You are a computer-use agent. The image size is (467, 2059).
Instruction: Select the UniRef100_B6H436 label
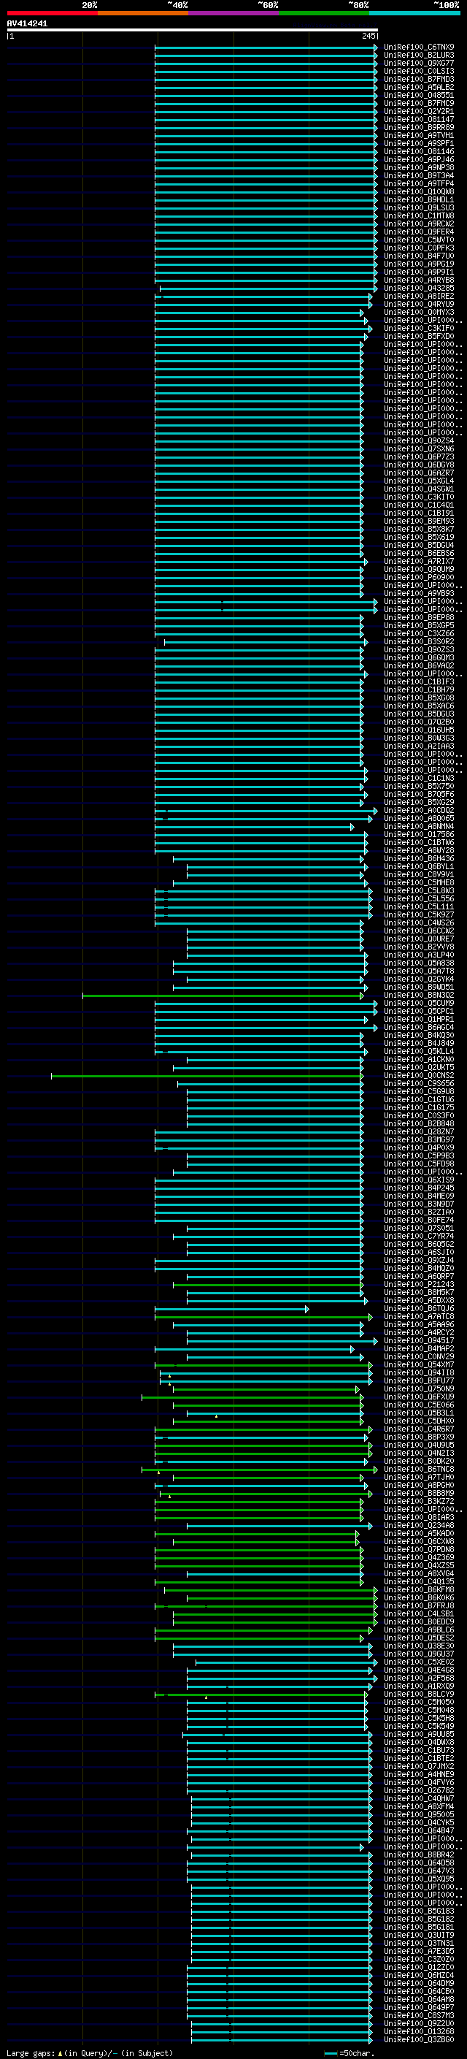click(419, 858)
